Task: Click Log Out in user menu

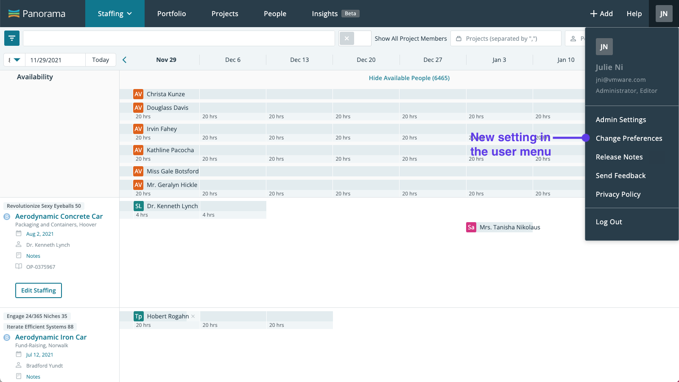Action: [609, 222]
